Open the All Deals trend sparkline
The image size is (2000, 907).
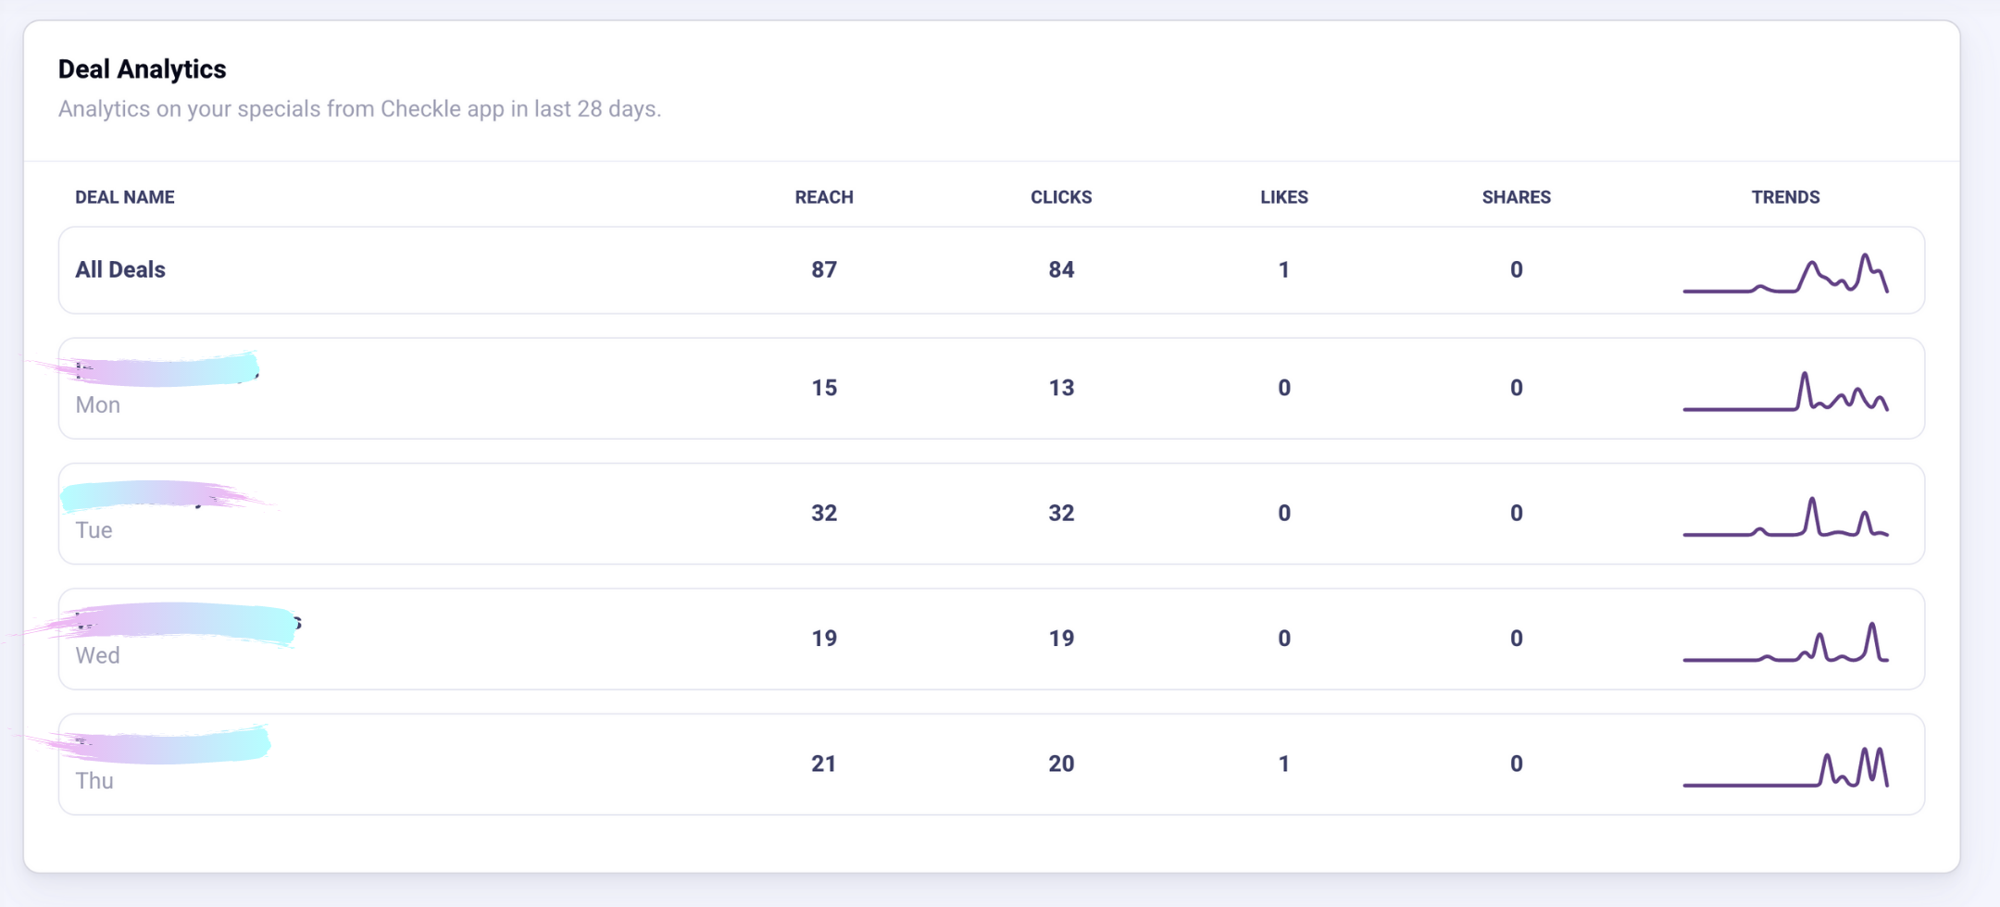pyautogui.click(x=1785, y=272)
